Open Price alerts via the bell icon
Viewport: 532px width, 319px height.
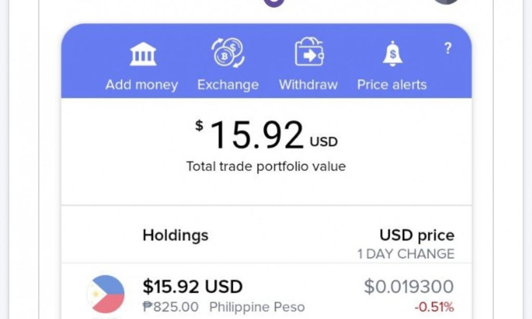pyautogui.click(x=392, y=53)
